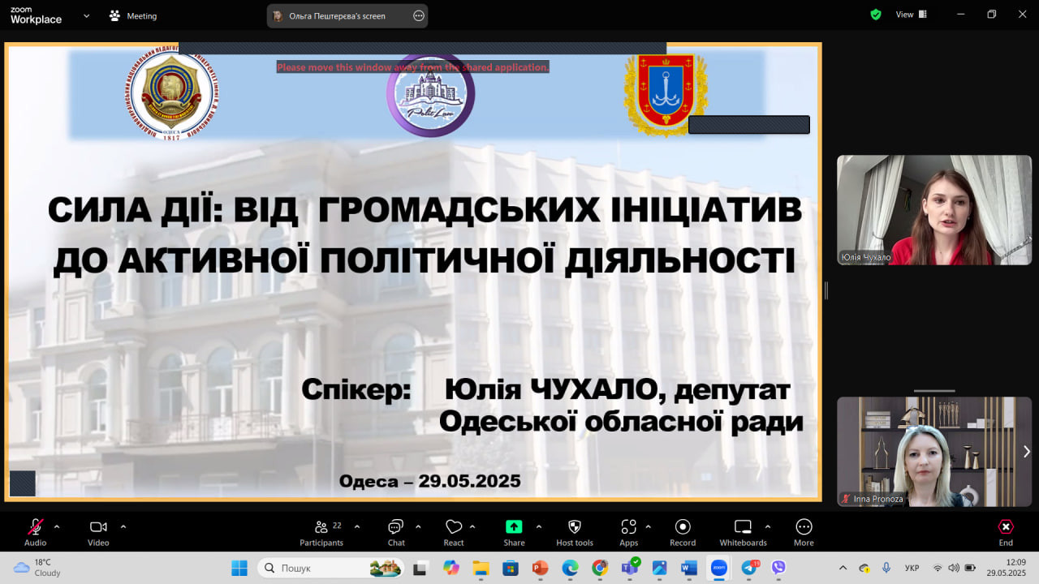1039x584 pixels.
Task: Open the Participants panel
Action: click(x=322, y=532)
